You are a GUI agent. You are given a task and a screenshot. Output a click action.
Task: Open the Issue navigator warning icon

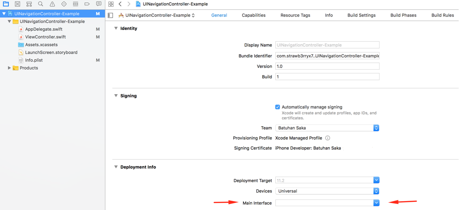52,4
